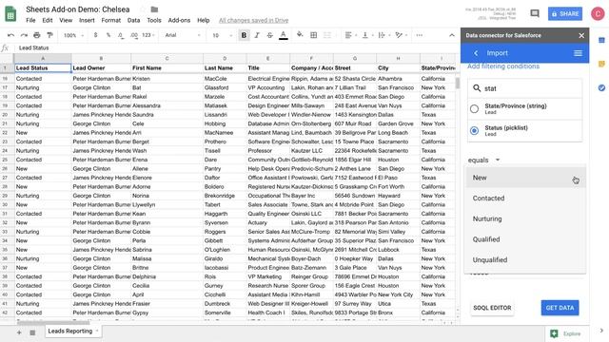This screenshot has height=342, width=609.
Task: Open text wrapping dropdown
Action: (383, 35)
